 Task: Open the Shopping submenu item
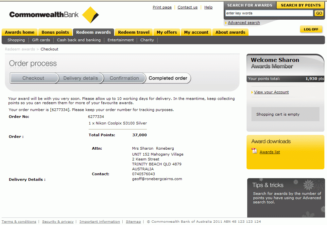coord(16,40)
